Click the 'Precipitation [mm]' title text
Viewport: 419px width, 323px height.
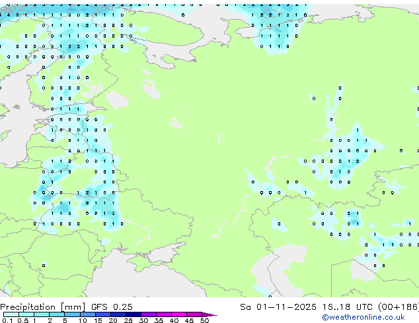pos(43,307)
